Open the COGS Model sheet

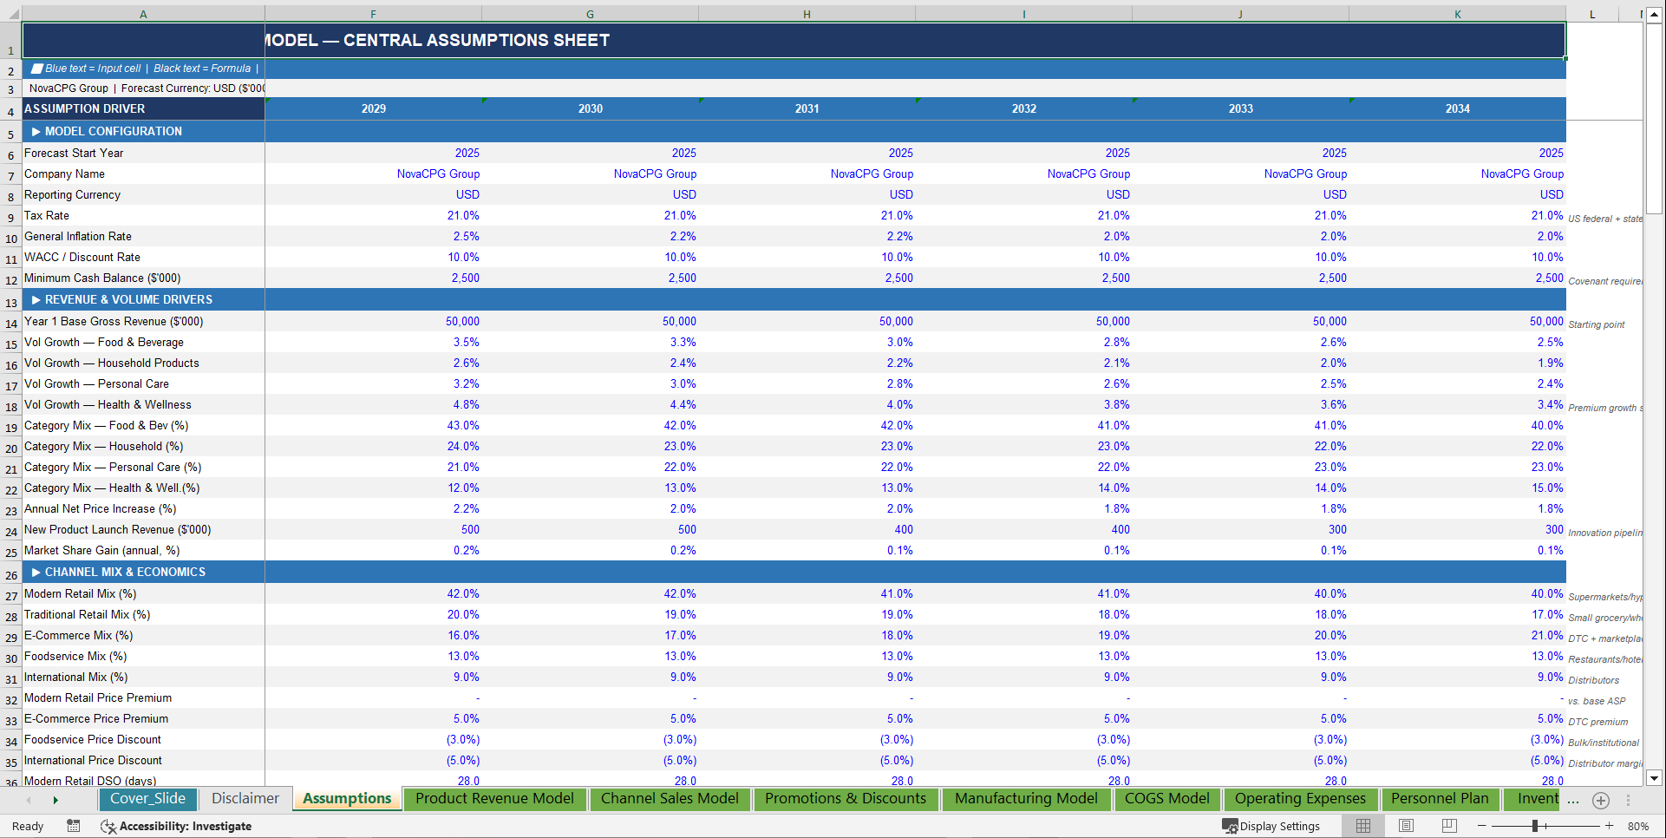click(1167, 799)
